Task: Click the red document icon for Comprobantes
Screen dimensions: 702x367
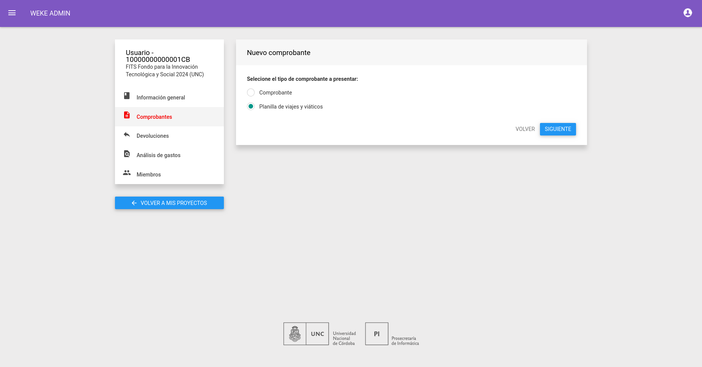Action: 127,115
